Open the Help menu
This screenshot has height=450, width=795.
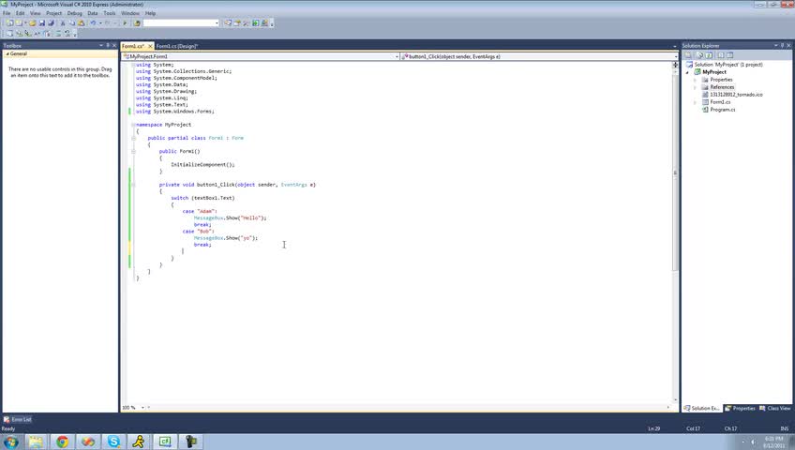tap(151, 13)
